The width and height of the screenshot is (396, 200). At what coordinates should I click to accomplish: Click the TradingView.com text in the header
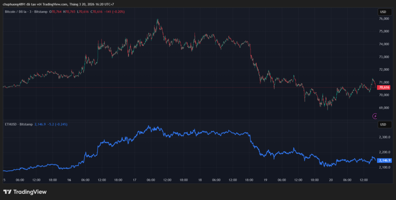pos(55,4)
